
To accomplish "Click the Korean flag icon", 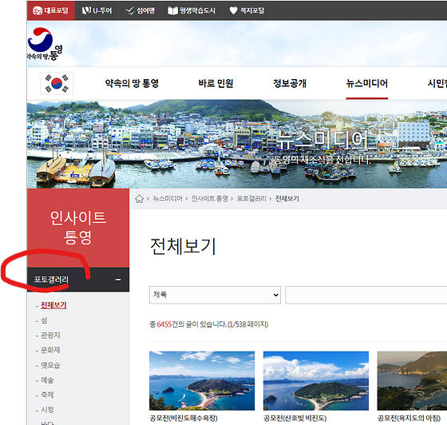I will [x=57, y=83].
